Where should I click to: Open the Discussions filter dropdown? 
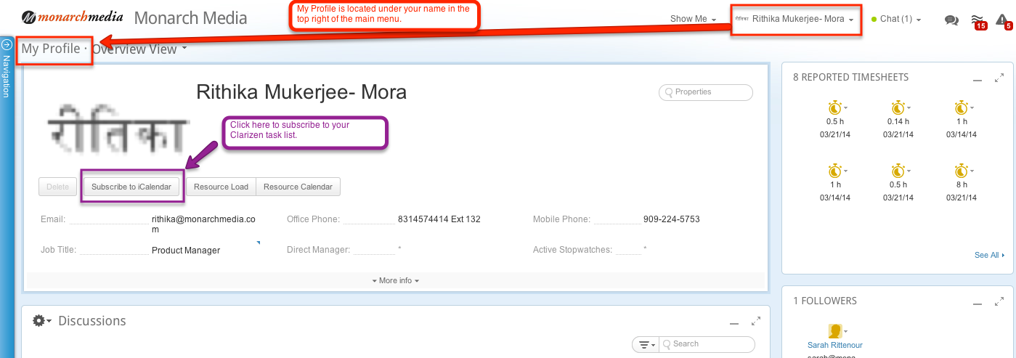644,344
